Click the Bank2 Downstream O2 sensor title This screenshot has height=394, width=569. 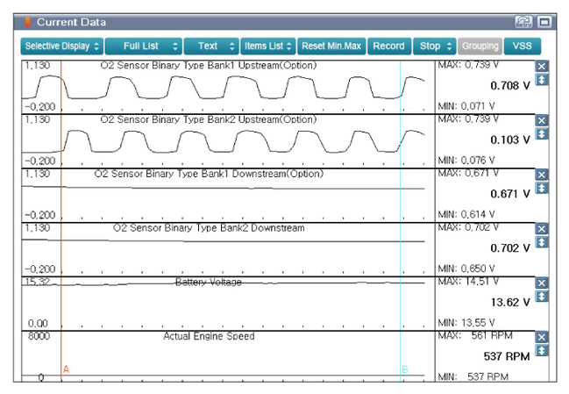(x=209, y=227)
